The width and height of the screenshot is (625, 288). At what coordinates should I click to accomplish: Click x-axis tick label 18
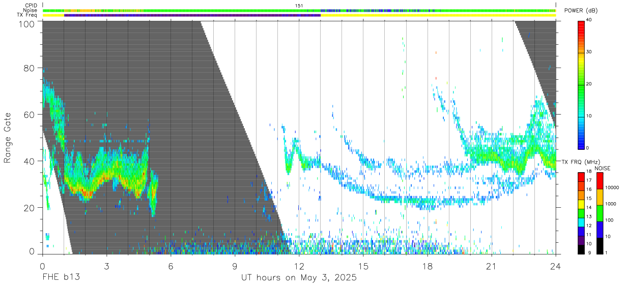427,266
